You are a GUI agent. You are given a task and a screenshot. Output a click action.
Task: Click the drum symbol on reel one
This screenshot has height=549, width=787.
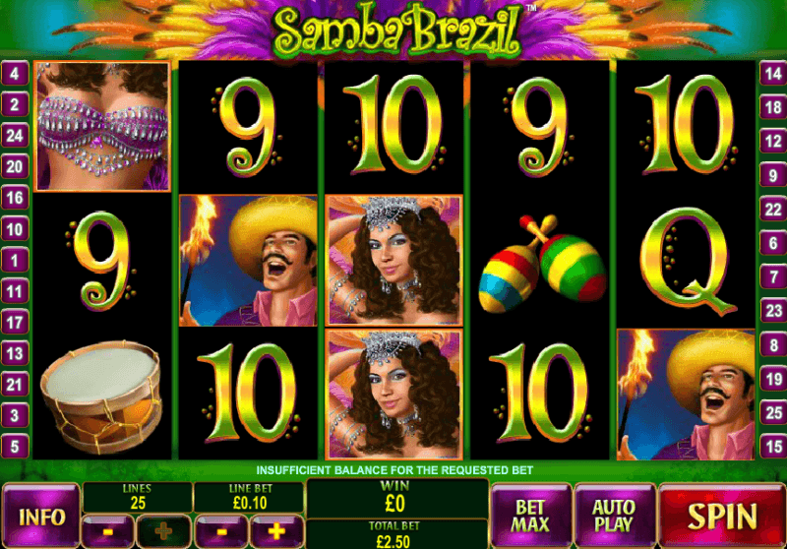pos(102,396)
